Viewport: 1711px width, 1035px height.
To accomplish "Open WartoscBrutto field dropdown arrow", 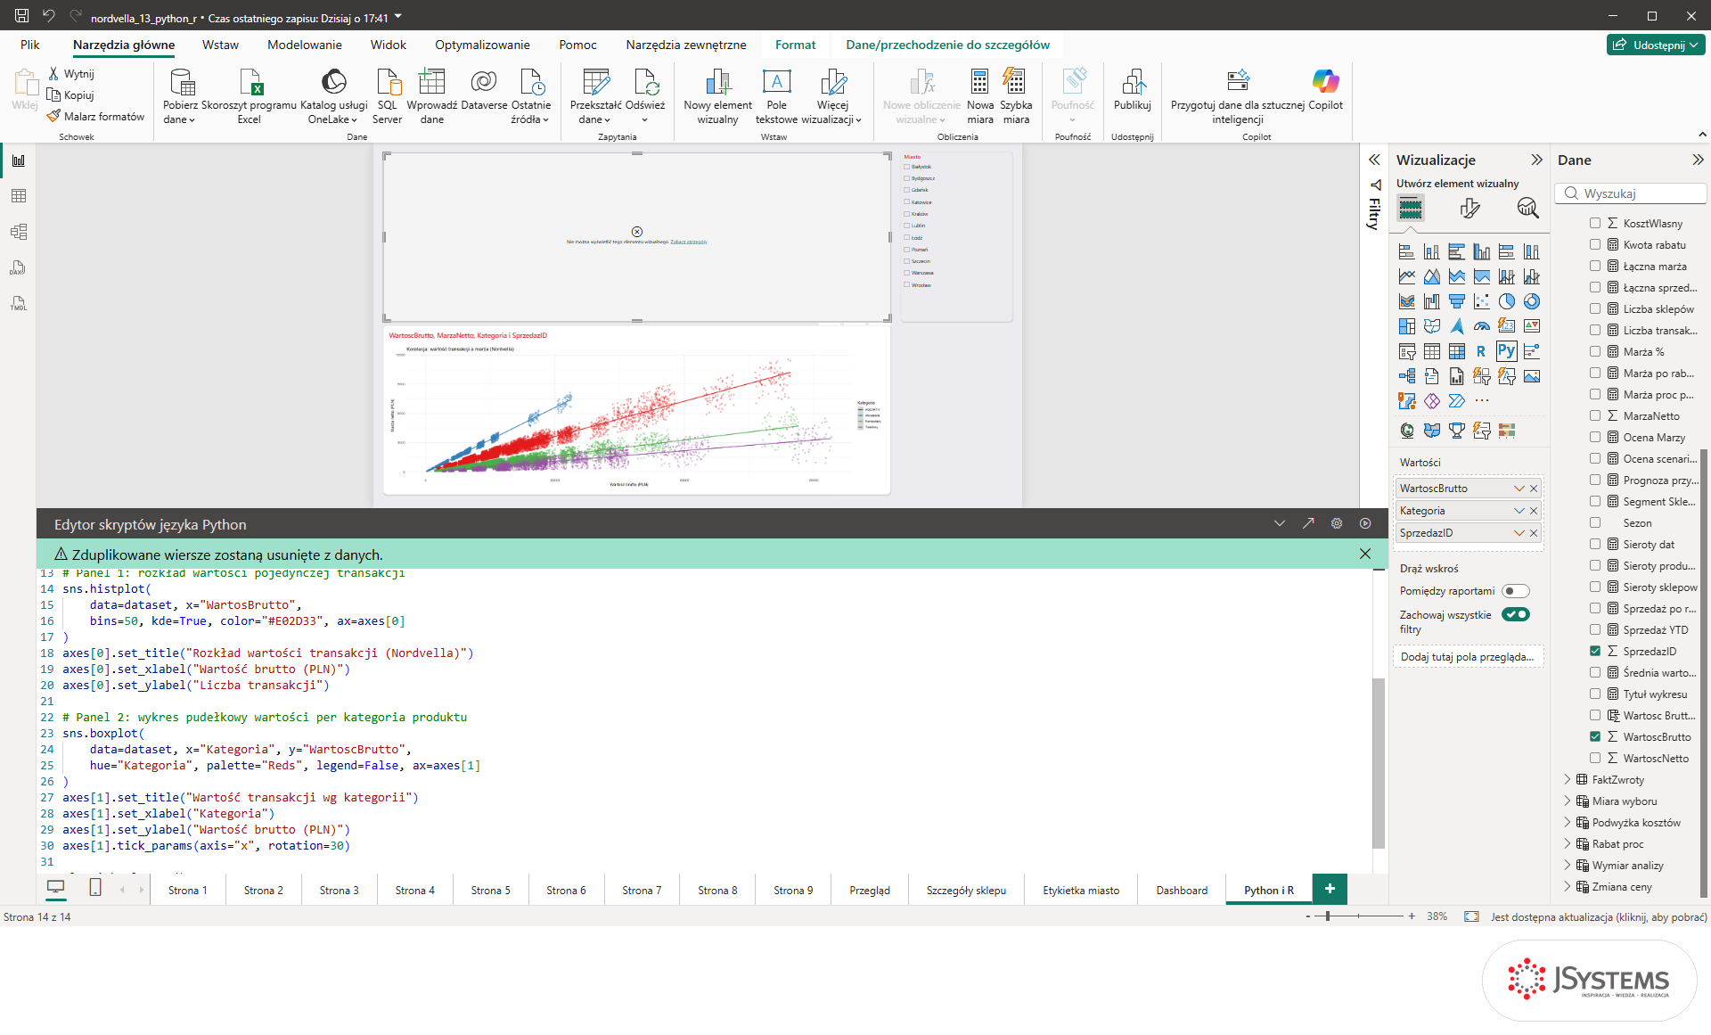I will click(1519, 489).
